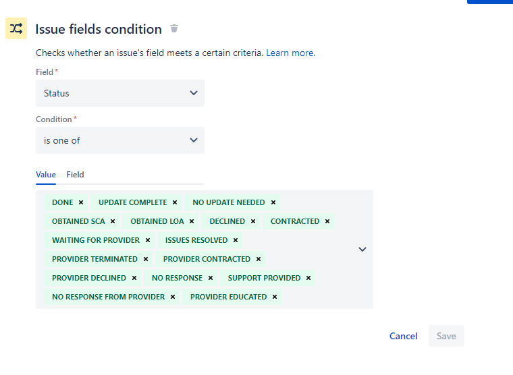
Task: Select the Value tab
Action: pyautogui.click(x=46, y=175)
